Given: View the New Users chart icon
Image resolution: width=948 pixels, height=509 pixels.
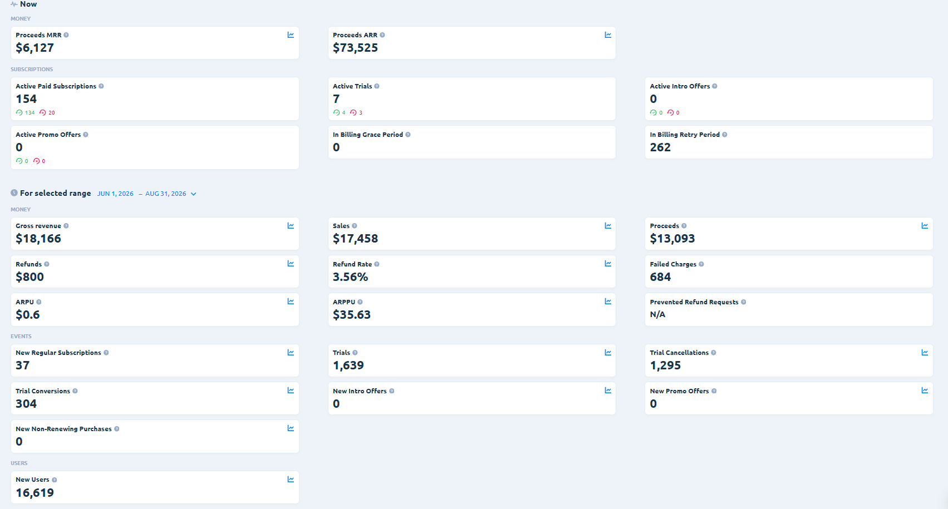Looking at the screenshot, I should 291,480.
